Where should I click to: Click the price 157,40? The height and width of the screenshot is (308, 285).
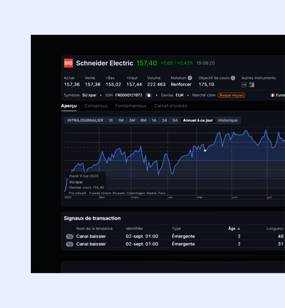pos(147,63)
